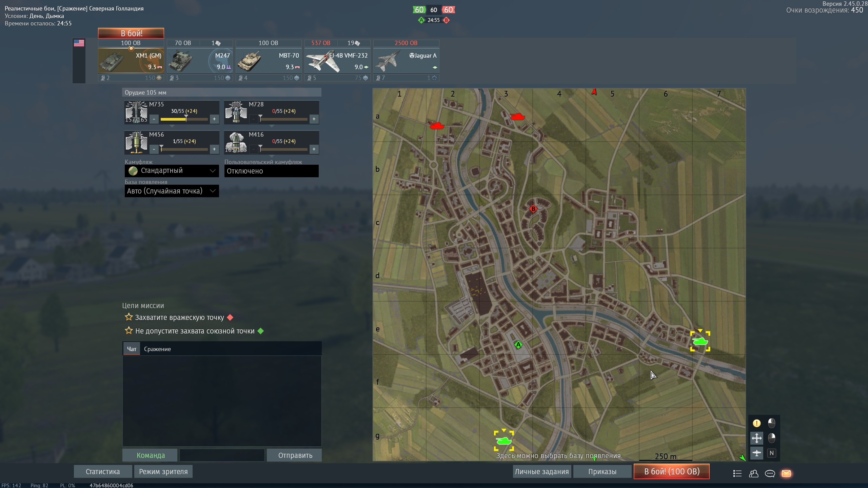Switch to the Чат tab
This screenshot has width=868, height=488.
tap(132, 349)
